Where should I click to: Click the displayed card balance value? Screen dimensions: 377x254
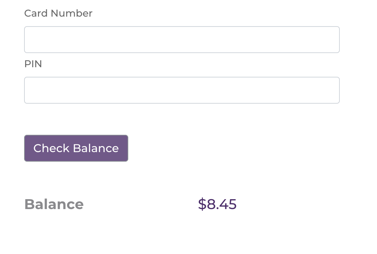pos(217,204)
